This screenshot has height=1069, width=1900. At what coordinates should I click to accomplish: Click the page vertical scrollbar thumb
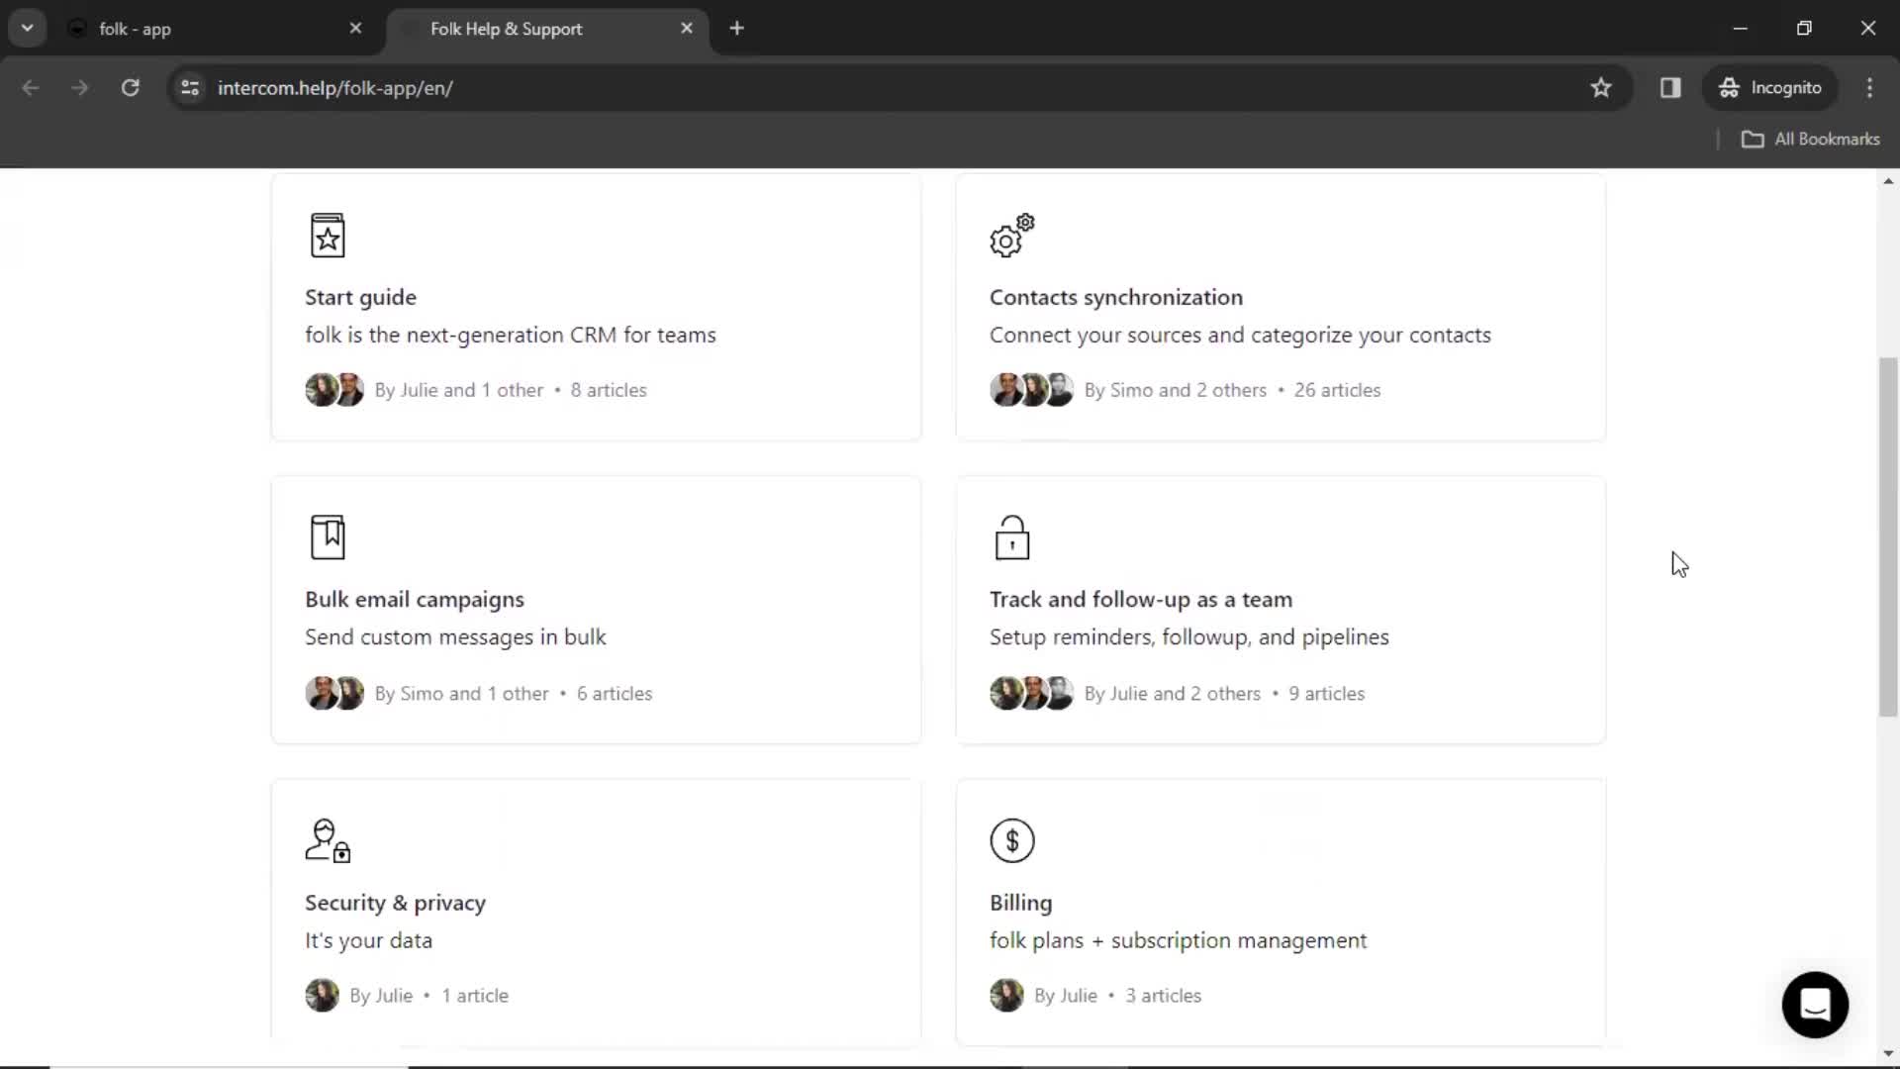(1888, 536)
